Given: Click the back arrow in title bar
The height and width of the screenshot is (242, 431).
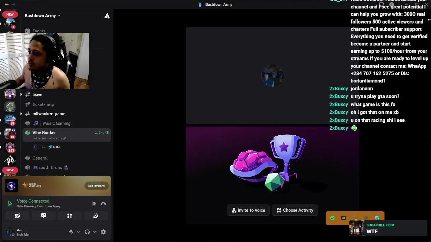Looking at the screenshot, I should 7,4.
